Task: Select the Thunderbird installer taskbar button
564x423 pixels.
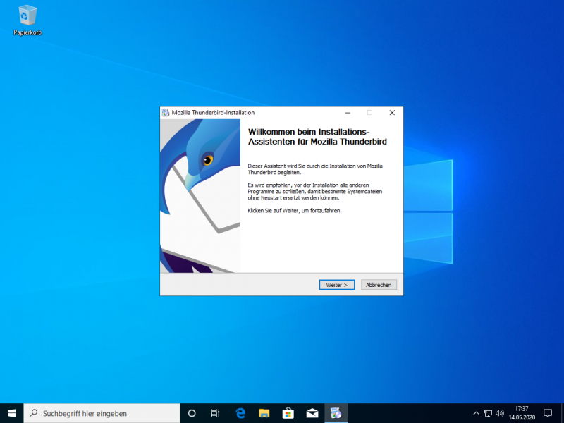Action: click(x=336, y=413)
